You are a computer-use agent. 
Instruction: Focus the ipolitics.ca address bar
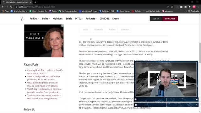(x=90, y=7)
